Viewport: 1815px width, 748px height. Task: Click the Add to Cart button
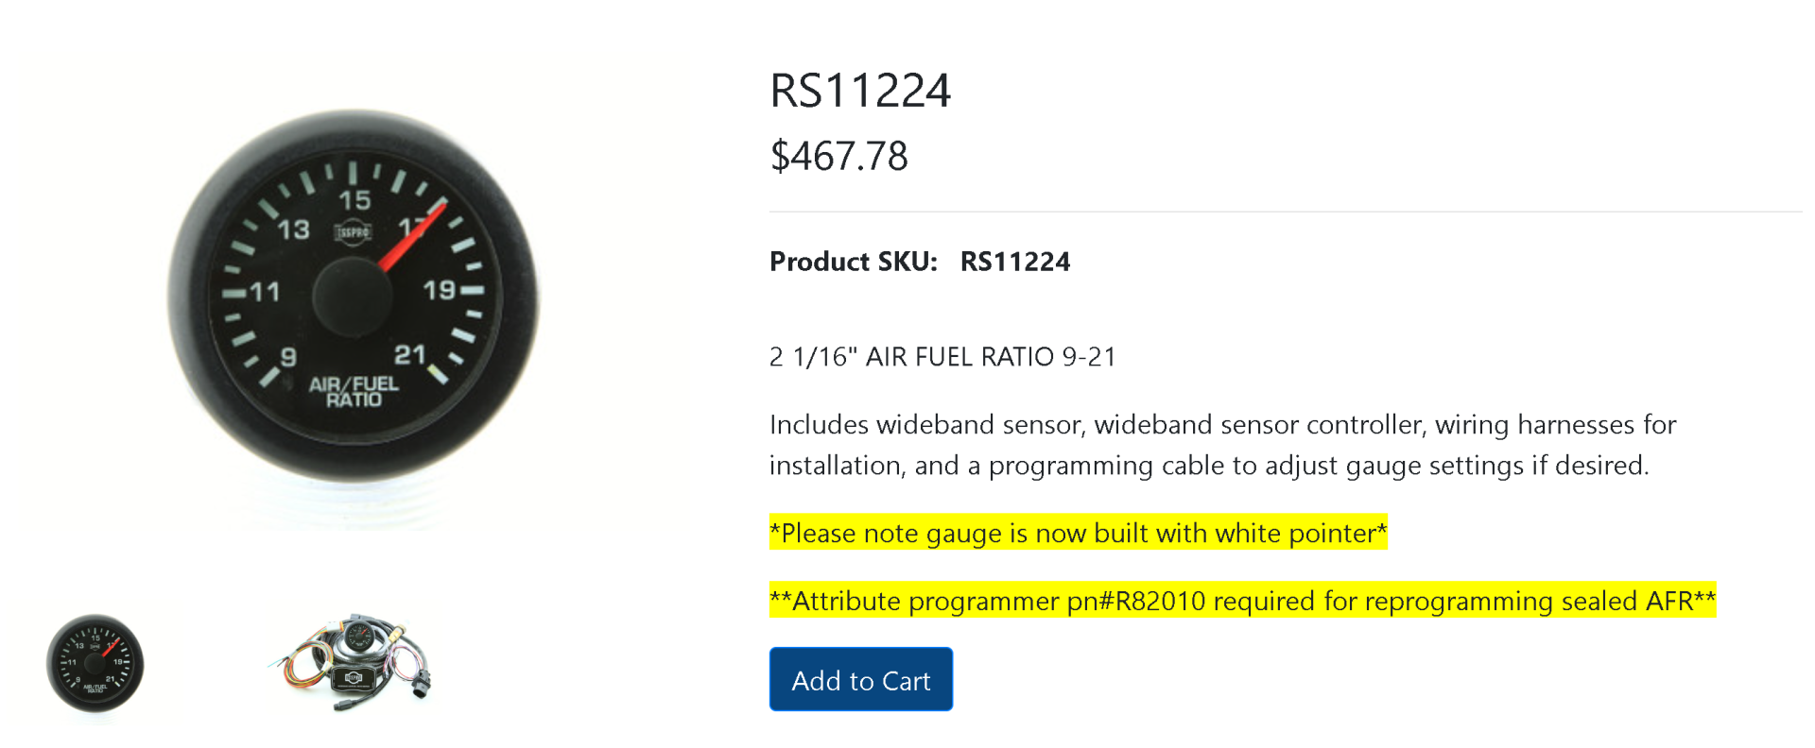(x=860, y=679)
